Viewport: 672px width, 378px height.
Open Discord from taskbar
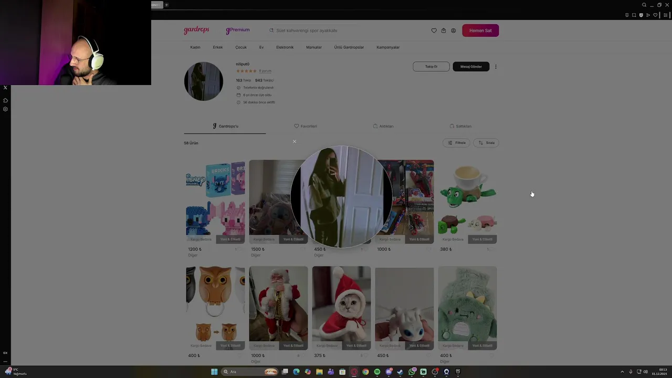click(x=388, y=372)
